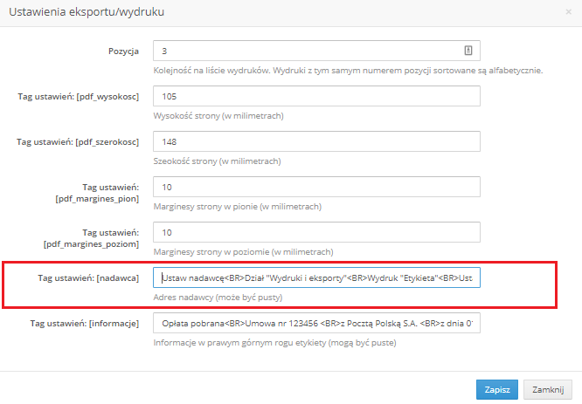Image resolution: width=582 pixels, height=404 pixels.
Task: Click the Zamknij button
Action: click(x=548, y=389)
